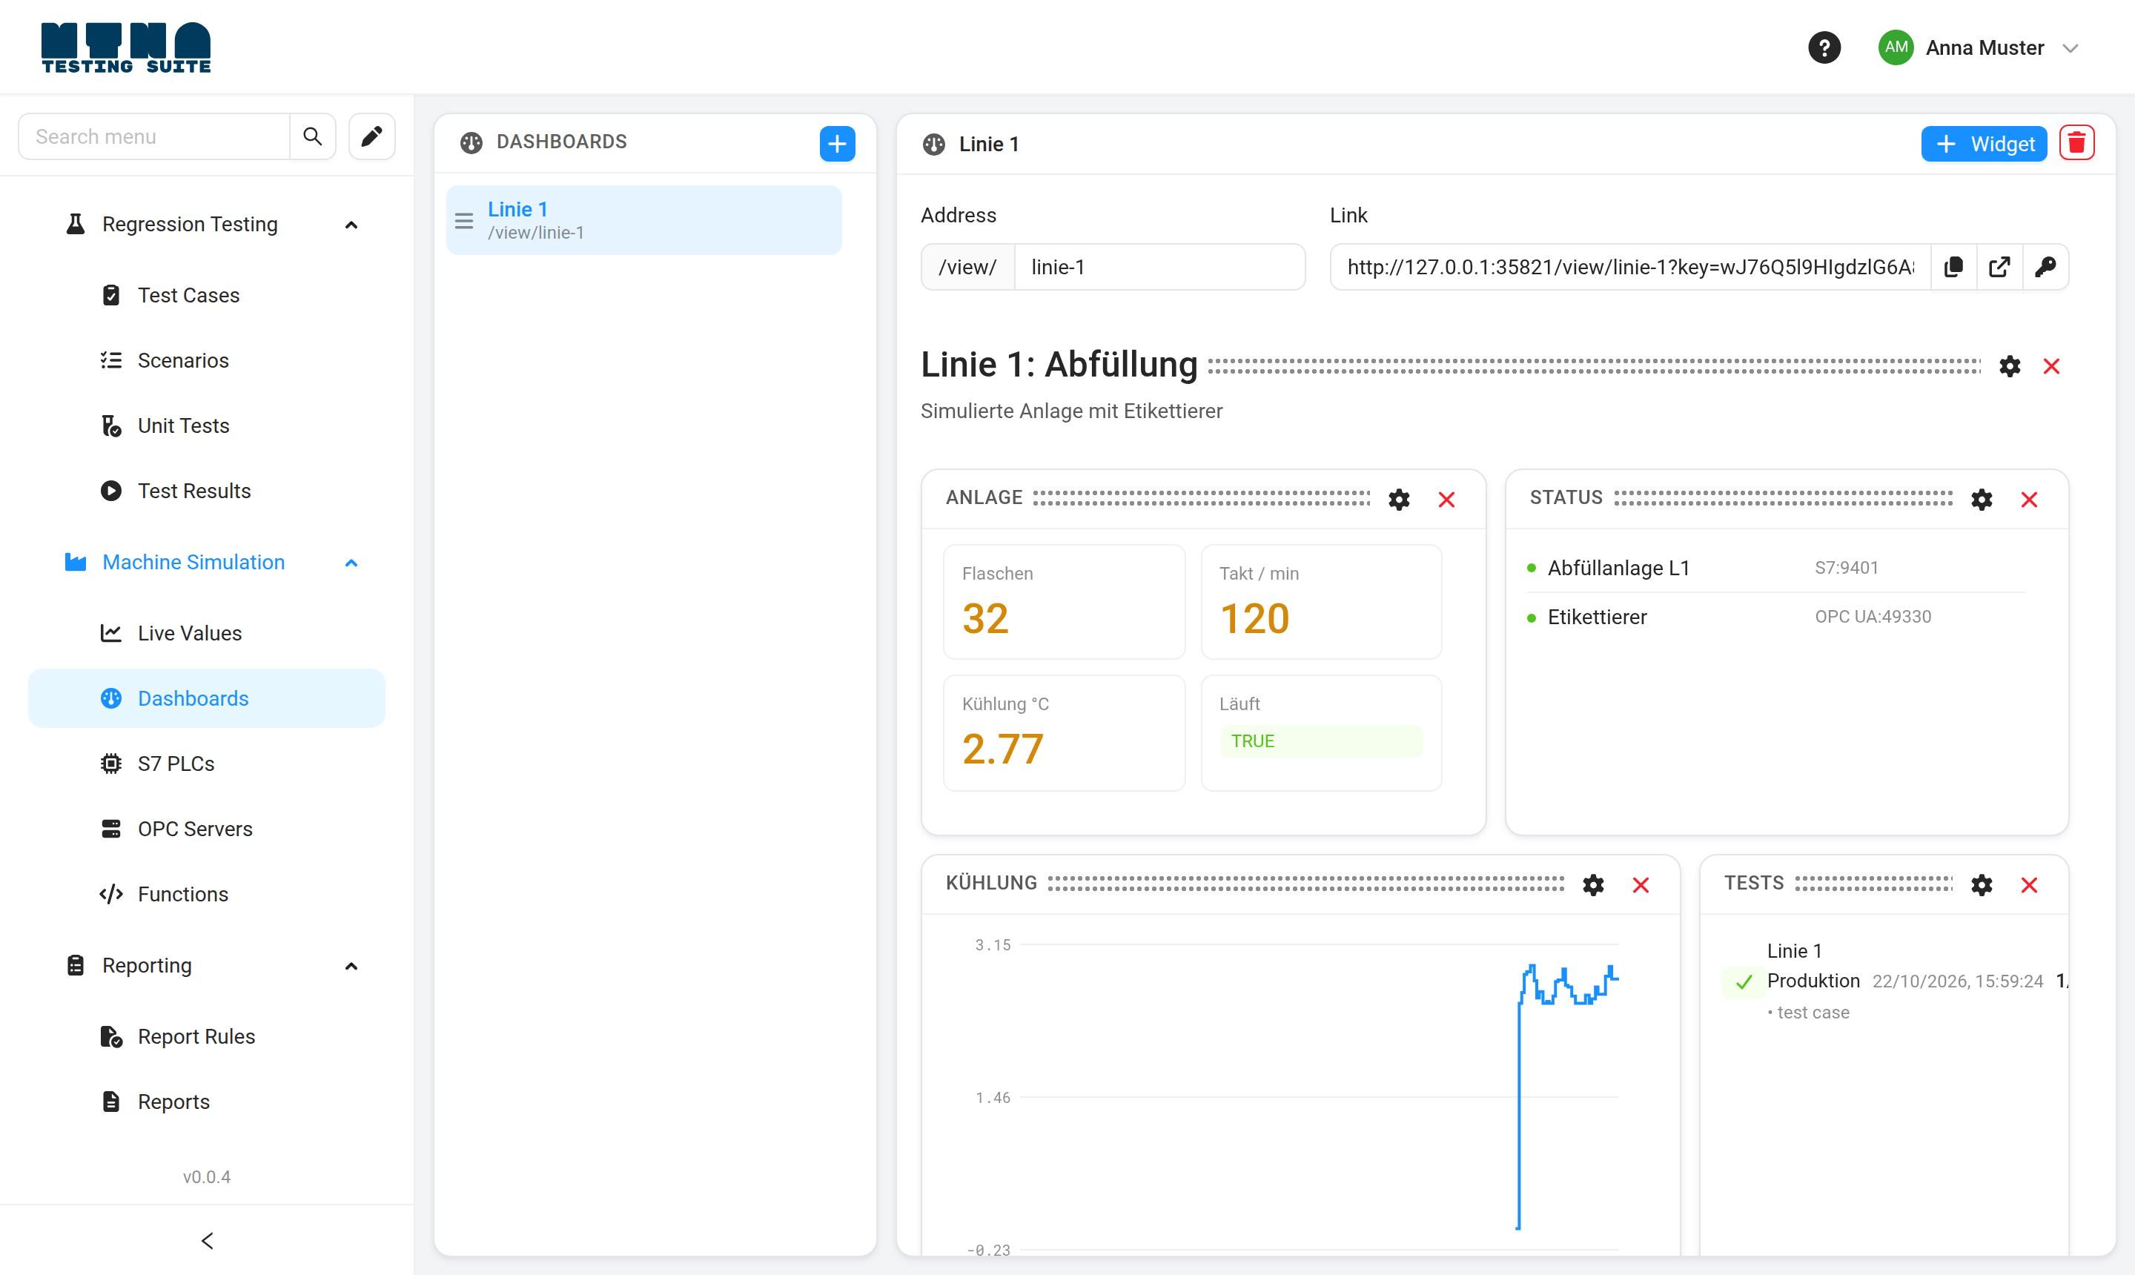Copy the dashboard link to clipboard

pyautogui.click(x=1953, y=267)
